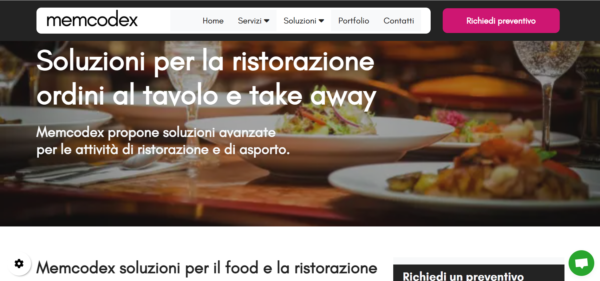Go to the Home page link
Image resolution: width=600 pixels, height=281 pixels.
pos(213,21)
